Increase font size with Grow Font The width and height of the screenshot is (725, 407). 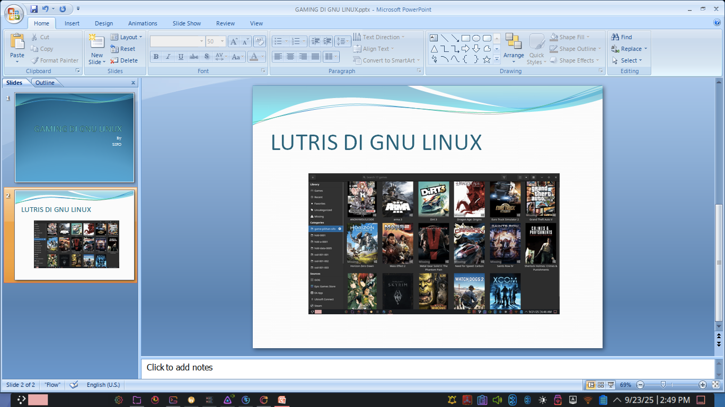point(234,41)
